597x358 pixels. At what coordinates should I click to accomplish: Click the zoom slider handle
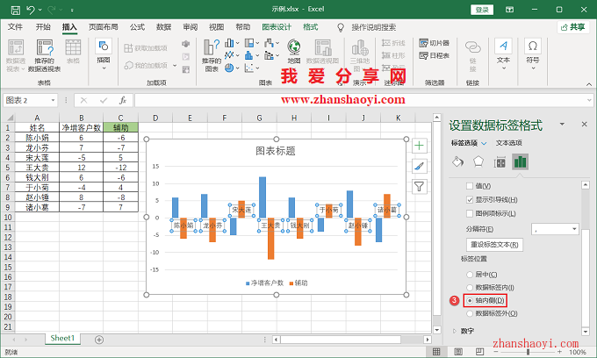pyautogui.click(x=528, y=352)
